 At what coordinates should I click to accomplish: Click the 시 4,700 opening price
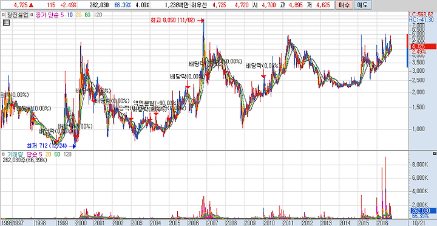[x=265, y=5]
